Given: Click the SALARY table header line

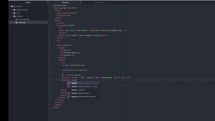Looking at the screenshot, I should [67, 55].
